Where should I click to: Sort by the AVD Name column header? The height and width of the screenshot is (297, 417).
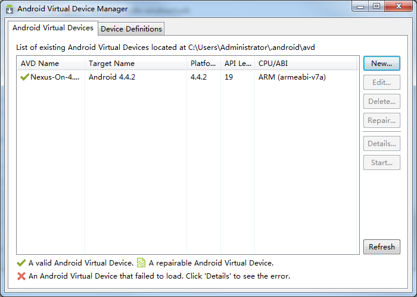[x=51, y=64]
